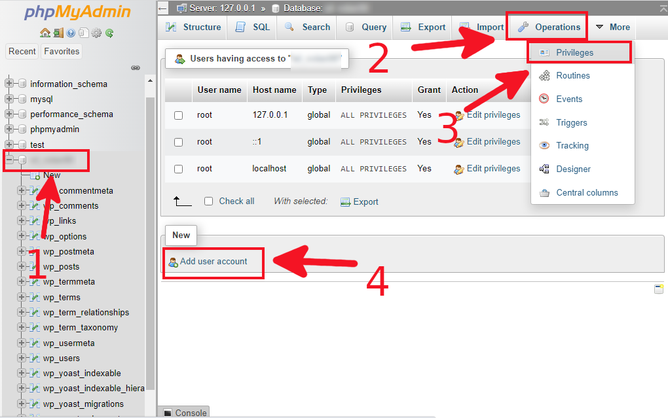Show the Recent databases list
The height and width of the screenshot is (418, 668).
click(x=22, y=51)
